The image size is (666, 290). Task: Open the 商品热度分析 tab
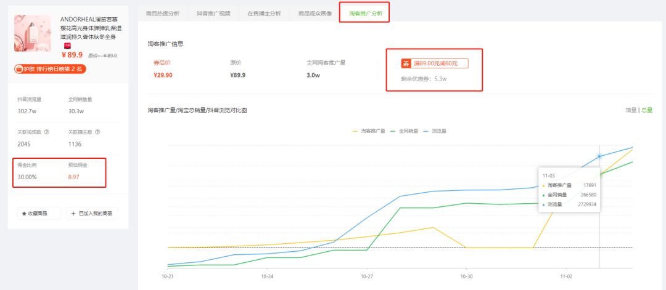pyautogui.click(x=163, y=14)
